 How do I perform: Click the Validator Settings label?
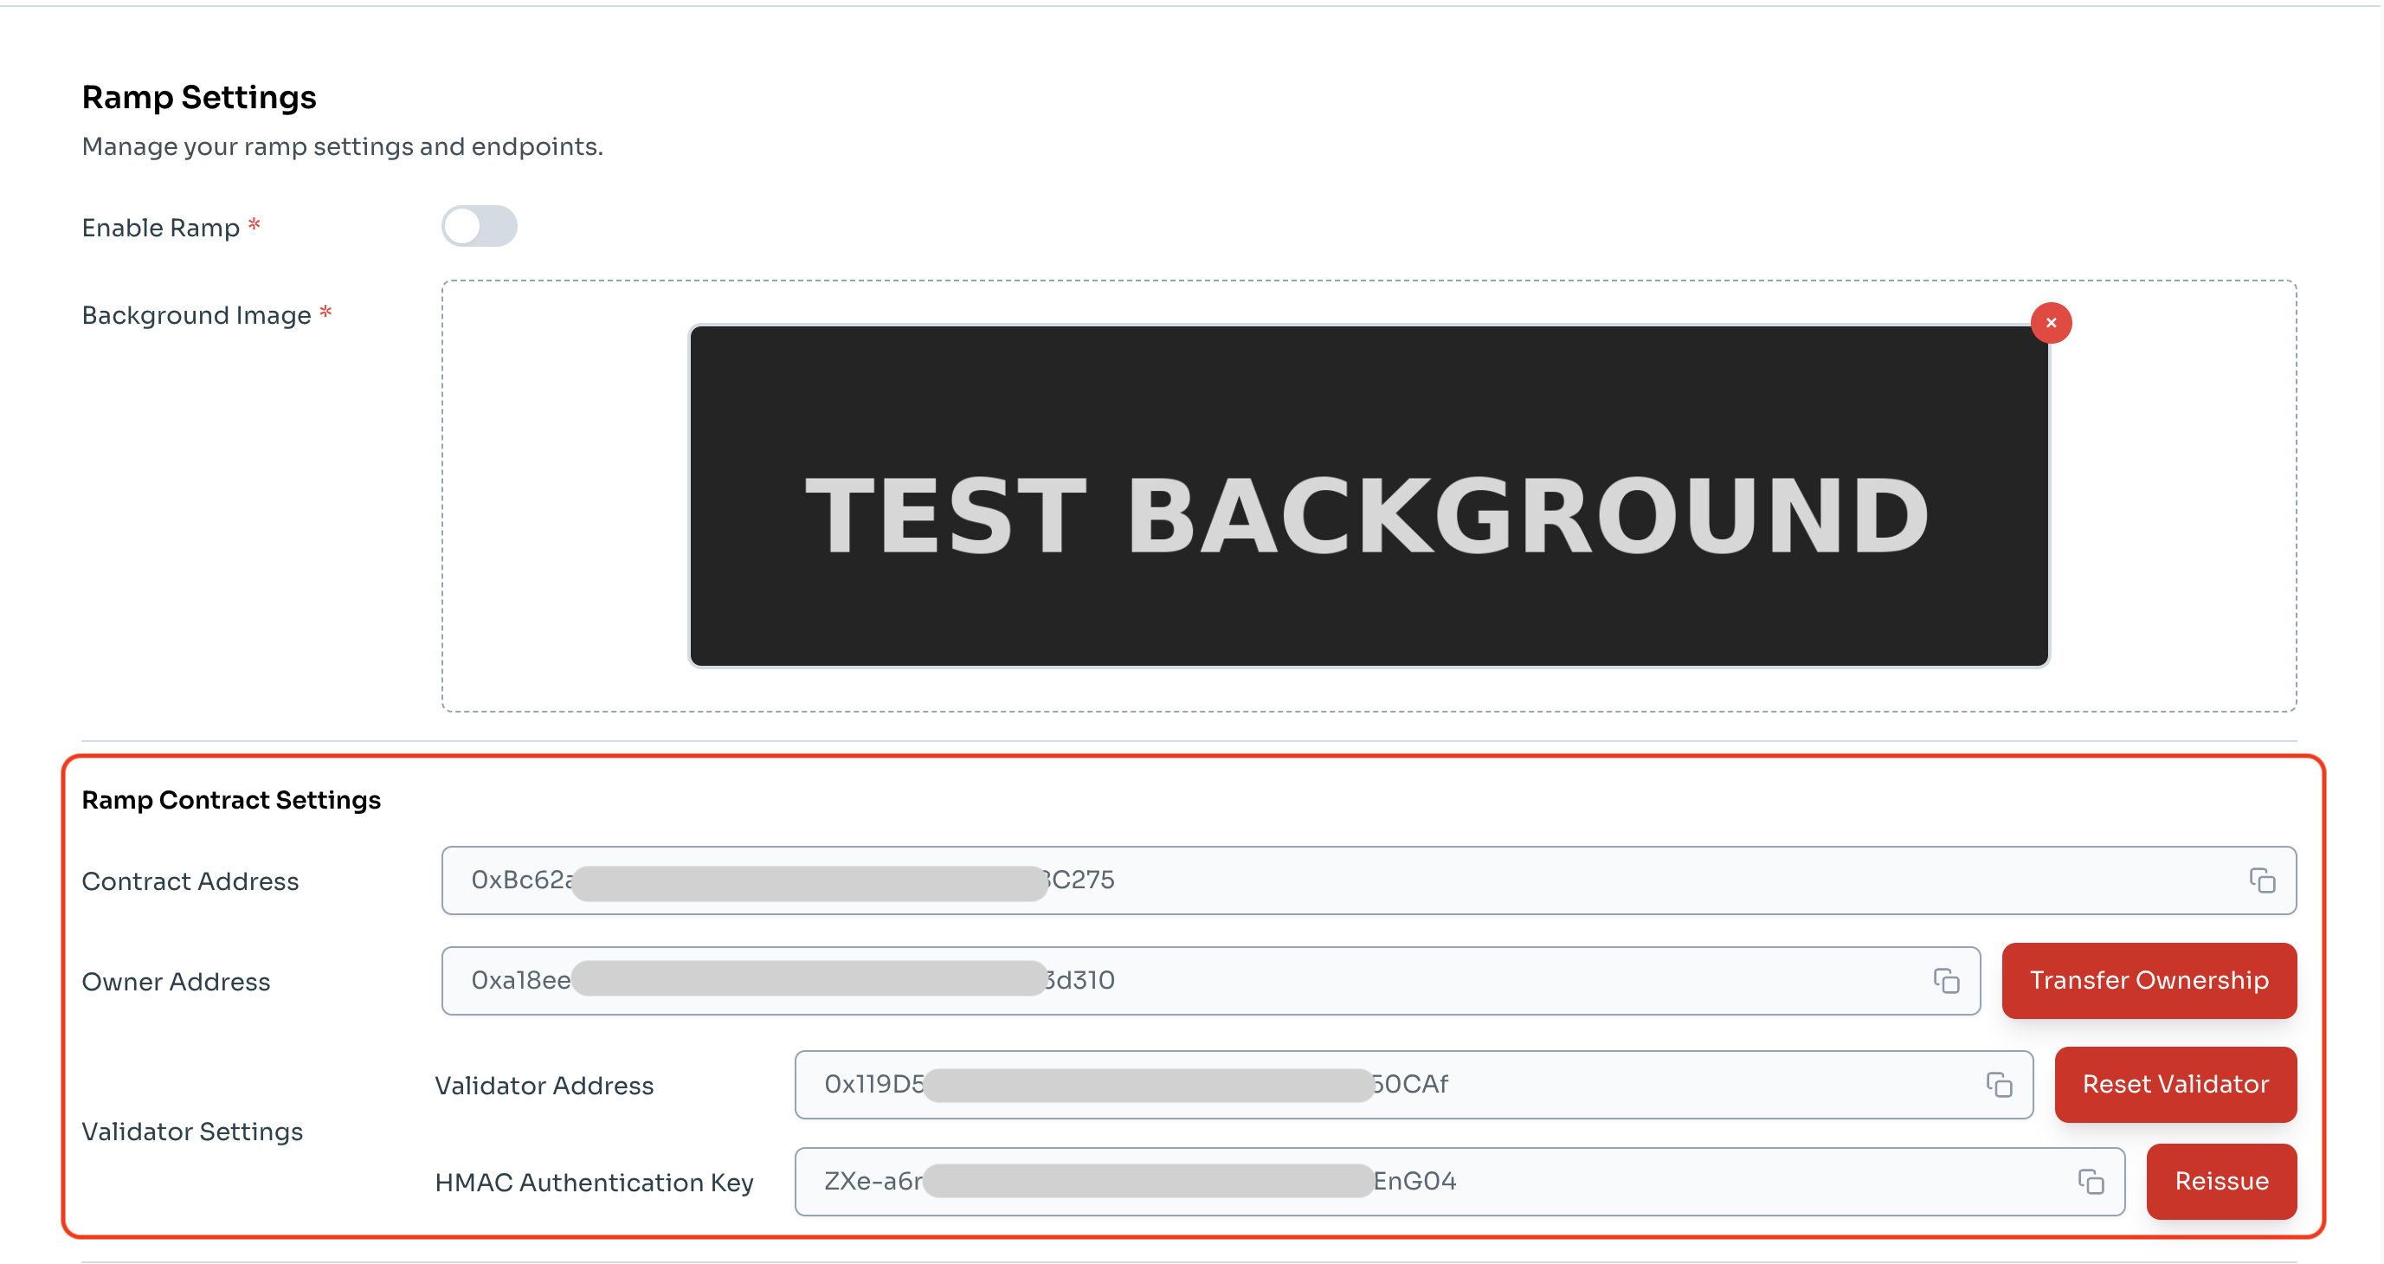pos(191,1132)
